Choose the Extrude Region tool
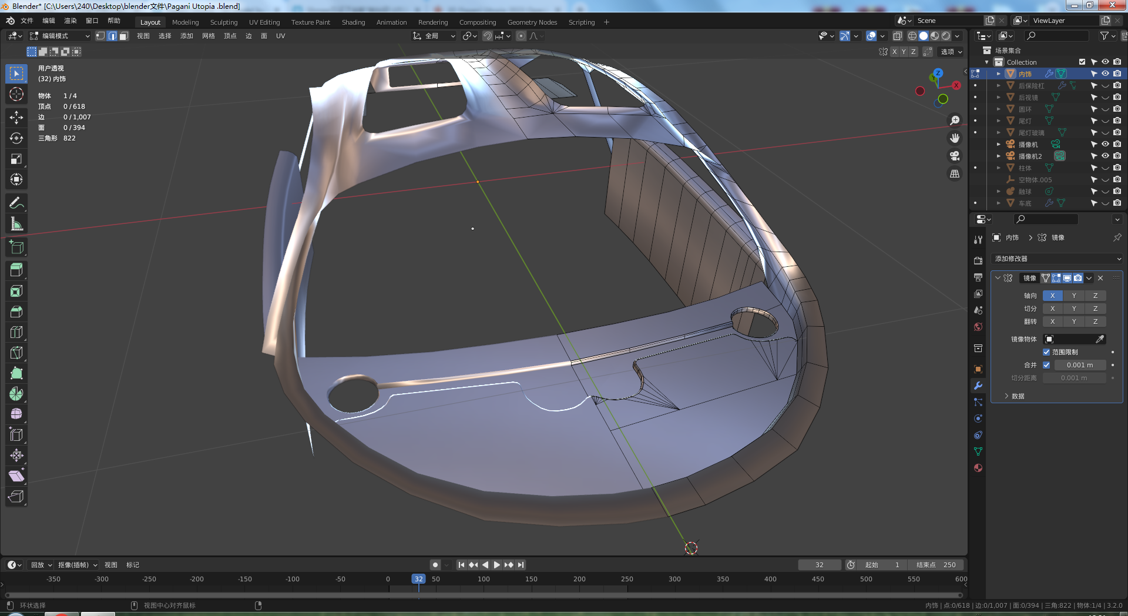 16,270
